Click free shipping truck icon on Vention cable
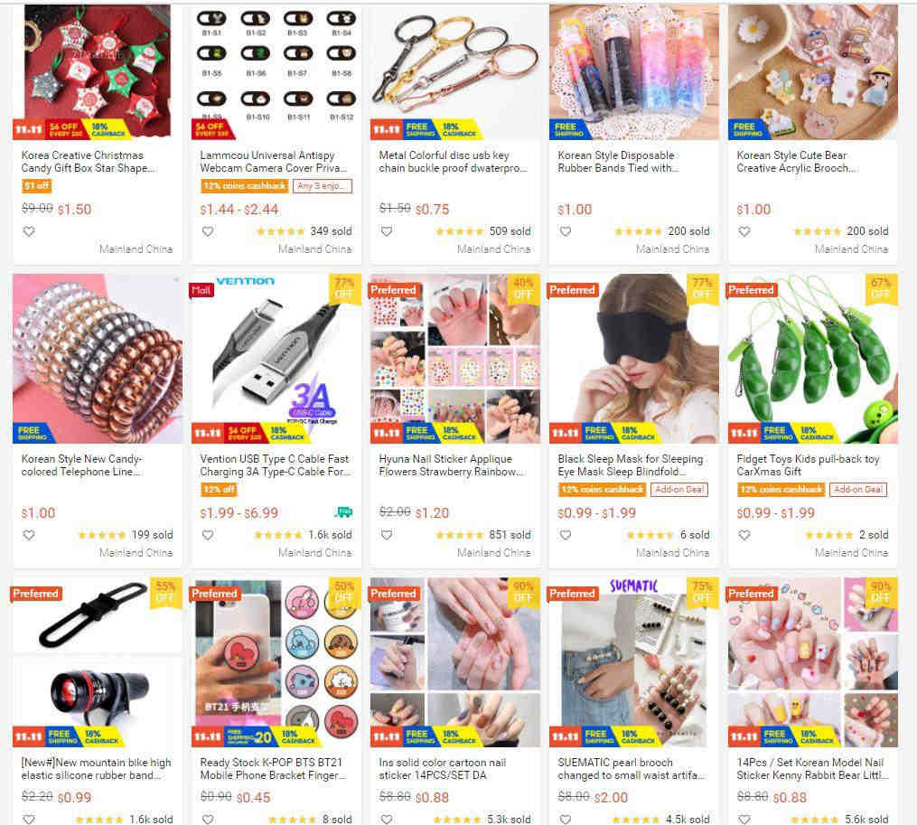The width and height of the screenshot is (917, 825). click(x=343, y=512)
